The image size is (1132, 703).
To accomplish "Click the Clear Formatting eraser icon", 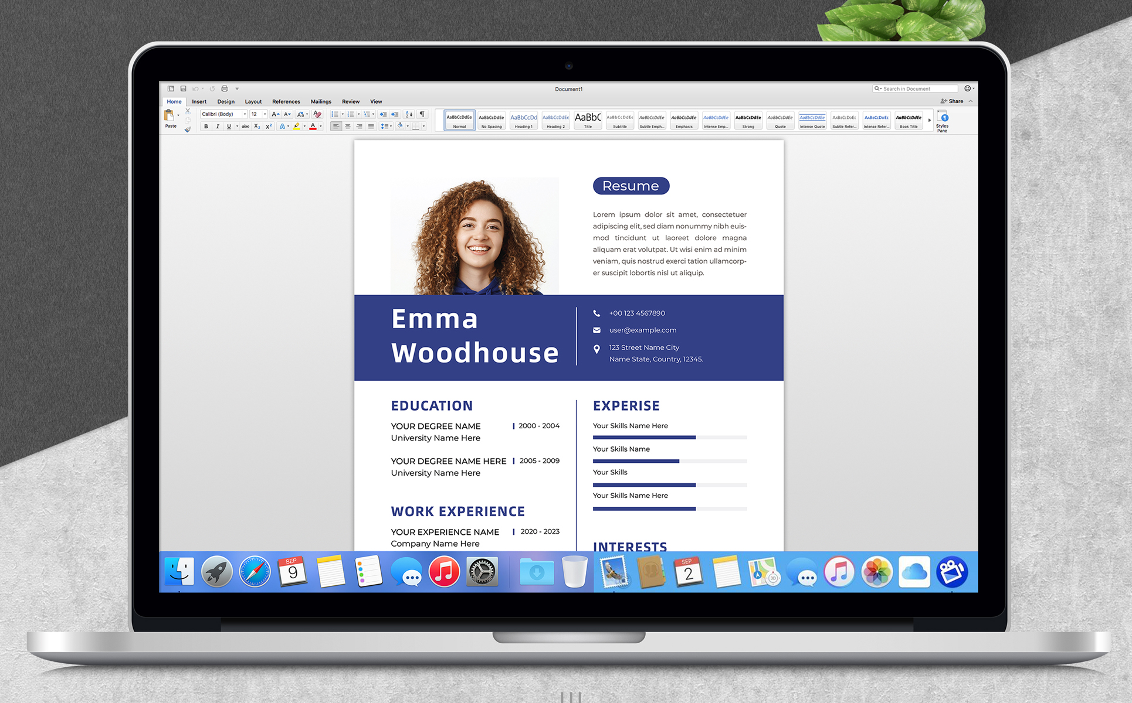I will click(x=317, y=114).
